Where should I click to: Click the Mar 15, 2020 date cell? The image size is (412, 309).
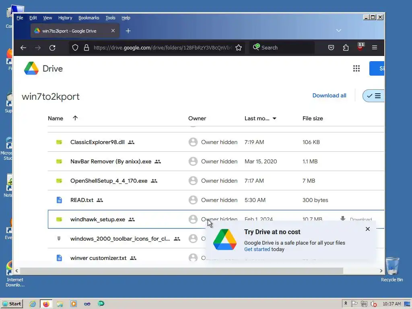tap(261, 161)
